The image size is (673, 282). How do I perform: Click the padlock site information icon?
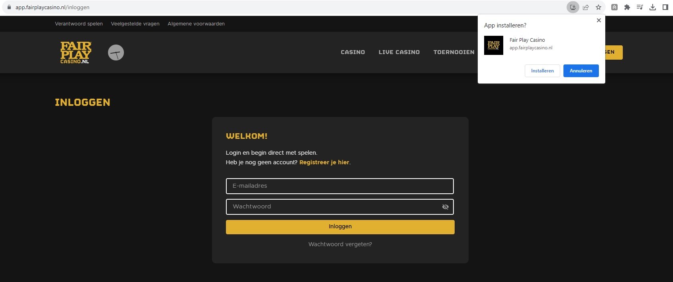9,7
